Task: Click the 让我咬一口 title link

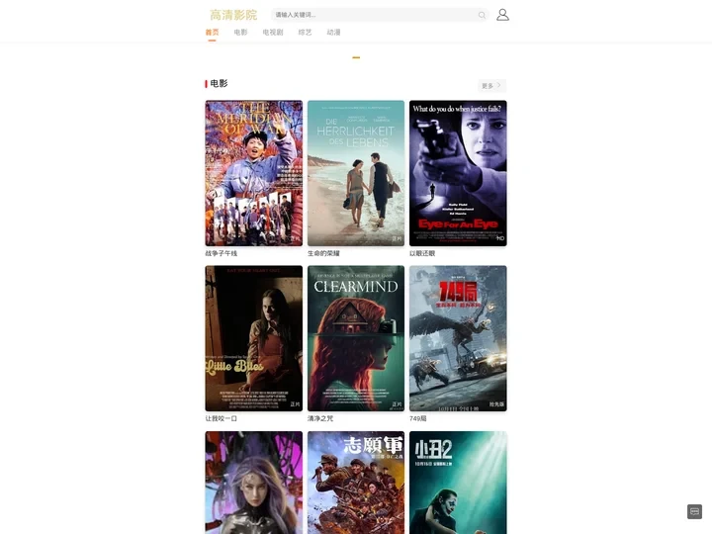Action: (222, 418)
